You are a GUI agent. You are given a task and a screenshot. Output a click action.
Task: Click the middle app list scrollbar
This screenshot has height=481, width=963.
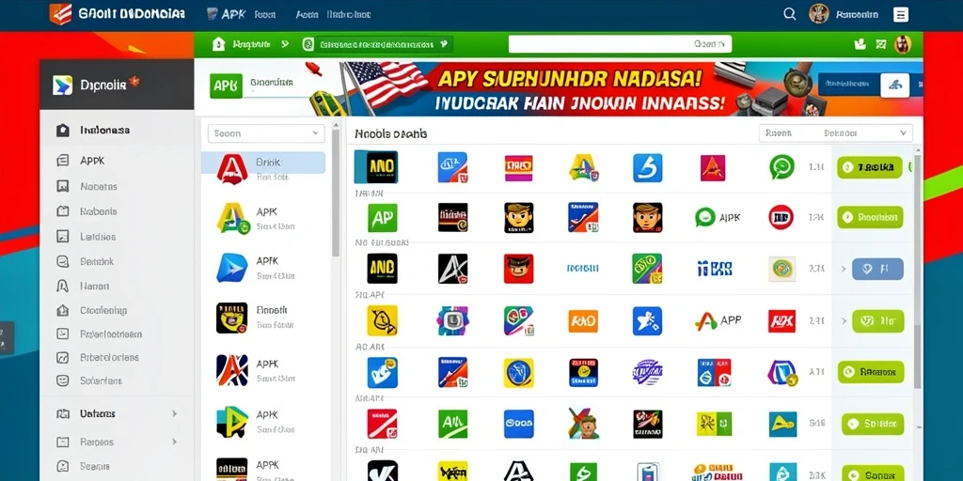(x=336, y=194)
